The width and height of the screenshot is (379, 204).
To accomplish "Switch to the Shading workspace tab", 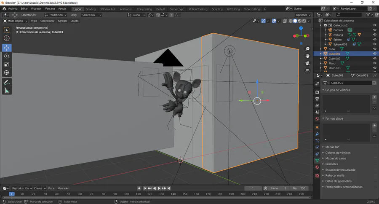I will (91, 9).
